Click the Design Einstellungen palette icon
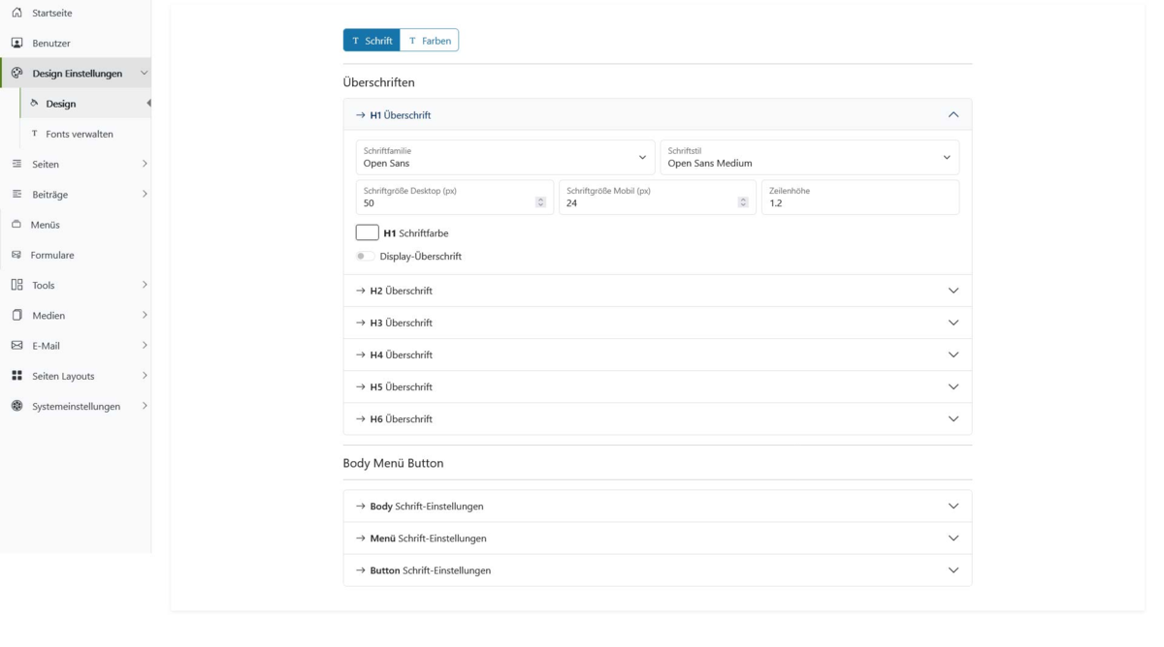The image size is (1164, 647). point(16,73)
